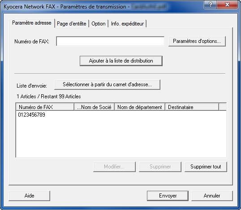Click Ajouter à la liste de distribution
241x210 pixels.
pos(121,61)
